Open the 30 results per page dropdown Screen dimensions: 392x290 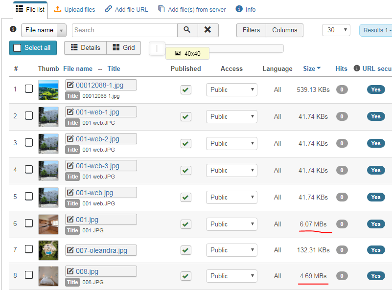point(336,30)
